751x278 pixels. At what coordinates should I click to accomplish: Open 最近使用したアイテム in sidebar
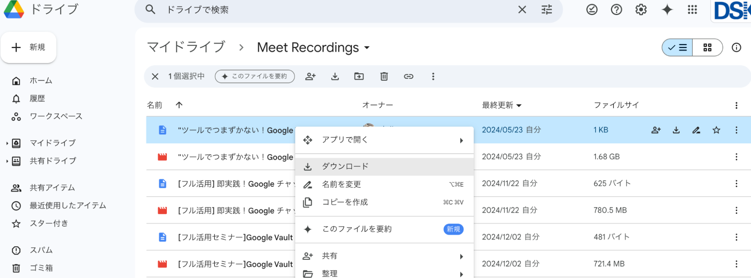(x=68, y=205)
